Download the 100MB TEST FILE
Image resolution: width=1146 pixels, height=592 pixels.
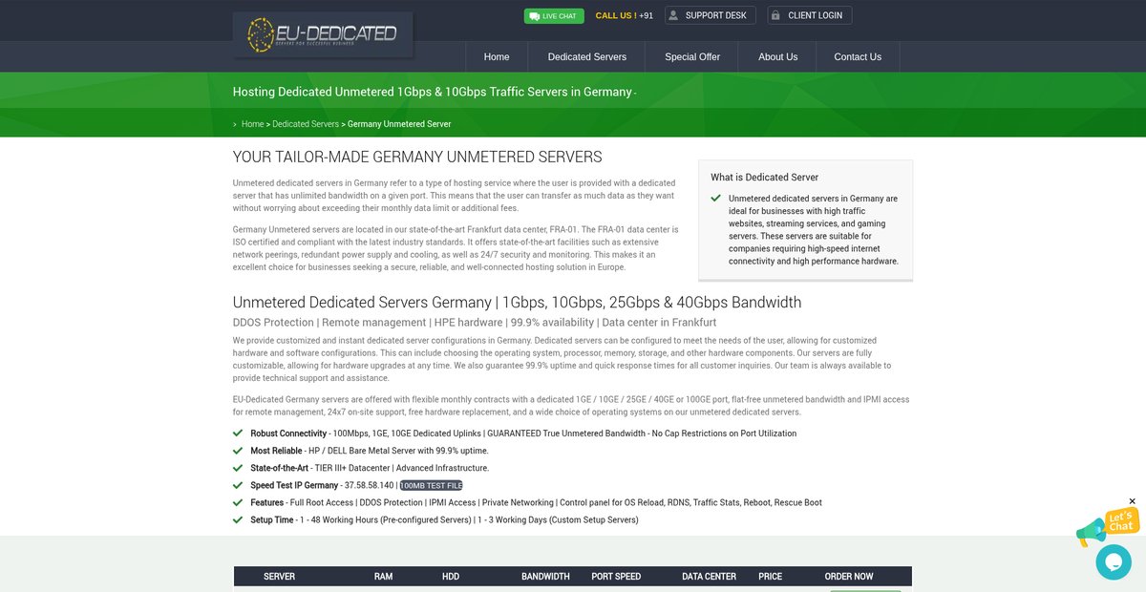(431, 485)
